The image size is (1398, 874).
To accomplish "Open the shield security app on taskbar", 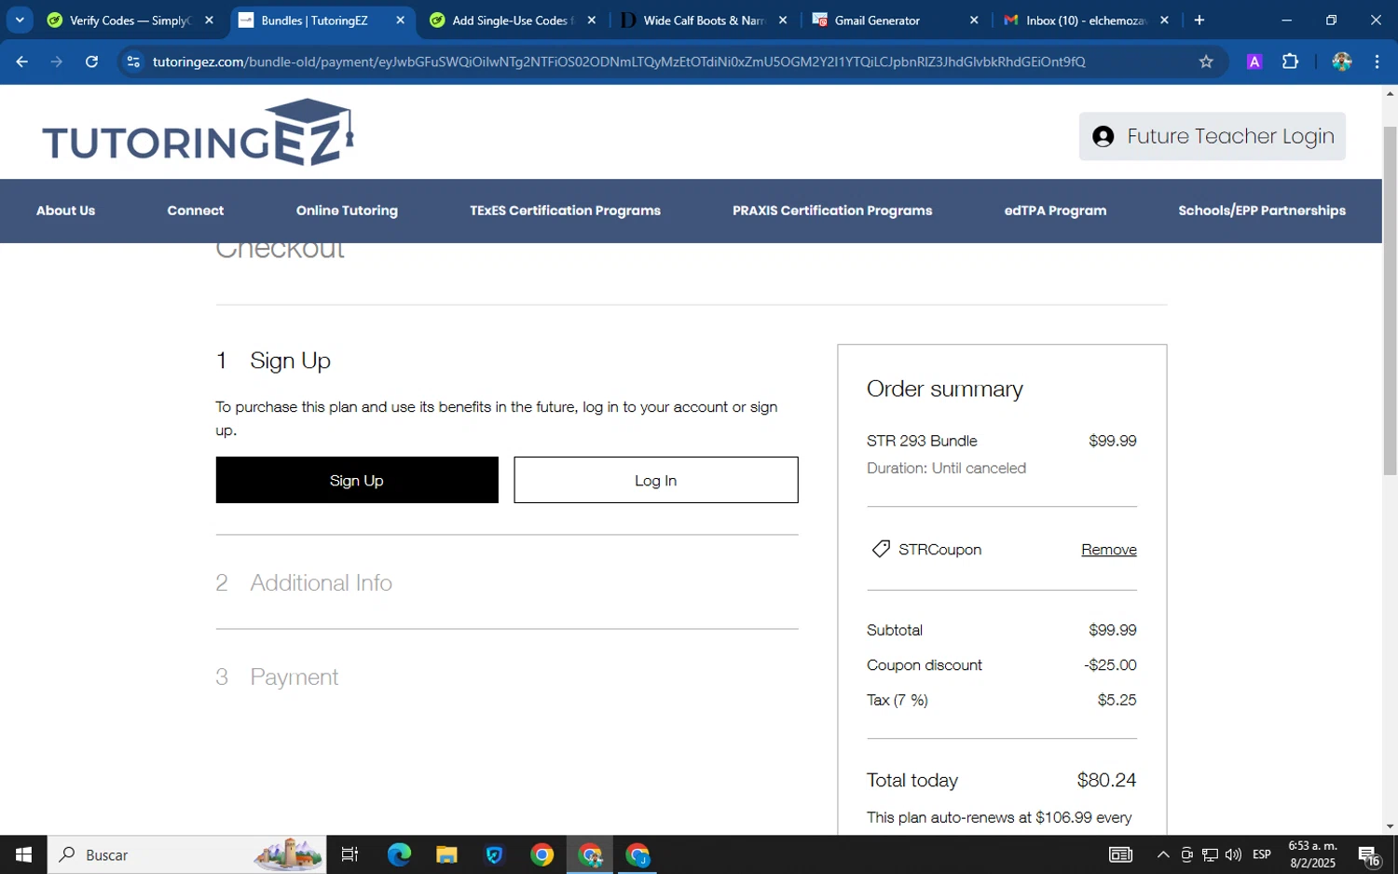I will point(494,854).
